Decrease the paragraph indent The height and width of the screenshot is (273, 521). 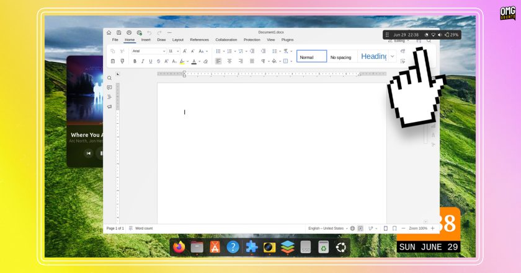pyautogui.click(x=252, y=51)
